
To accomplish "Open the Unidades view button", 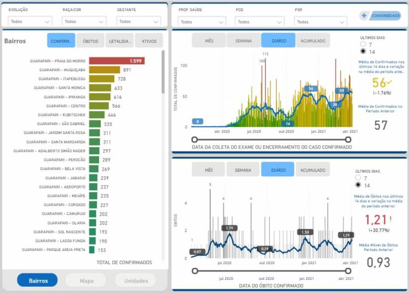I will 135,280.
